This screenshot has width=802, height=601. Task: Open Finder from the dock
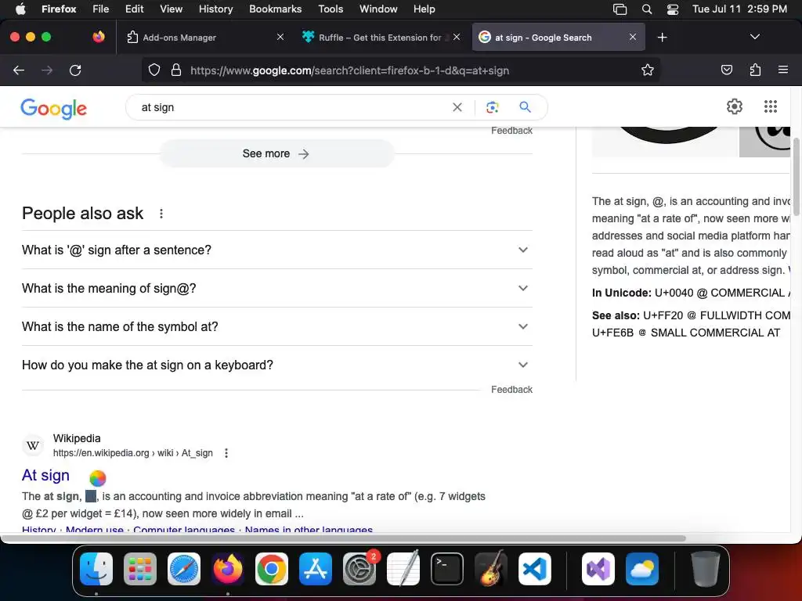coord(96,569)
